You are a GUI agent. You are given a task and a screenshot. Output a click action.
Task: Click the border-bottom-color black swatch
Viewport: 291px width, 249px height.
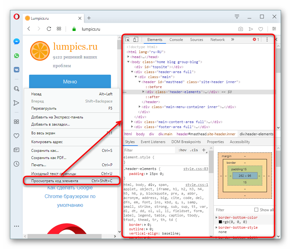click(220, 222)
